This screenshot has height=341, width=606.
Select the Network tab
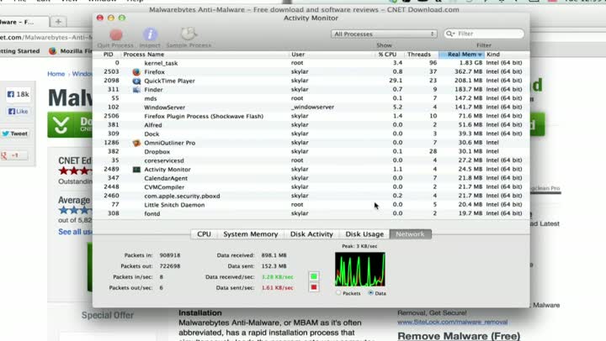(x=410, y=234)
